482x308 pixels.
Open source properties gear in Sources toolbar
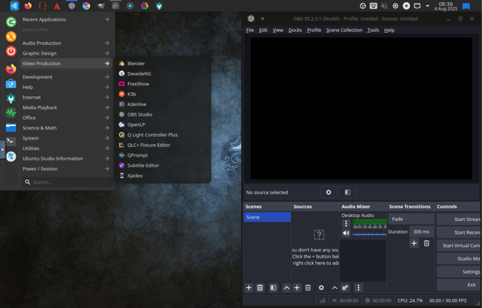pyautogui.click(x=321, y=288)
